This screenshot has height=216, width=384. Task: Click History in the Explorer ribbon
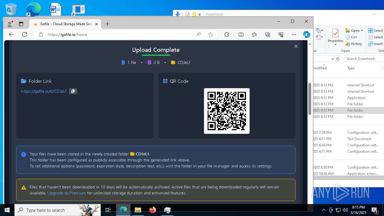pos(354,44)
